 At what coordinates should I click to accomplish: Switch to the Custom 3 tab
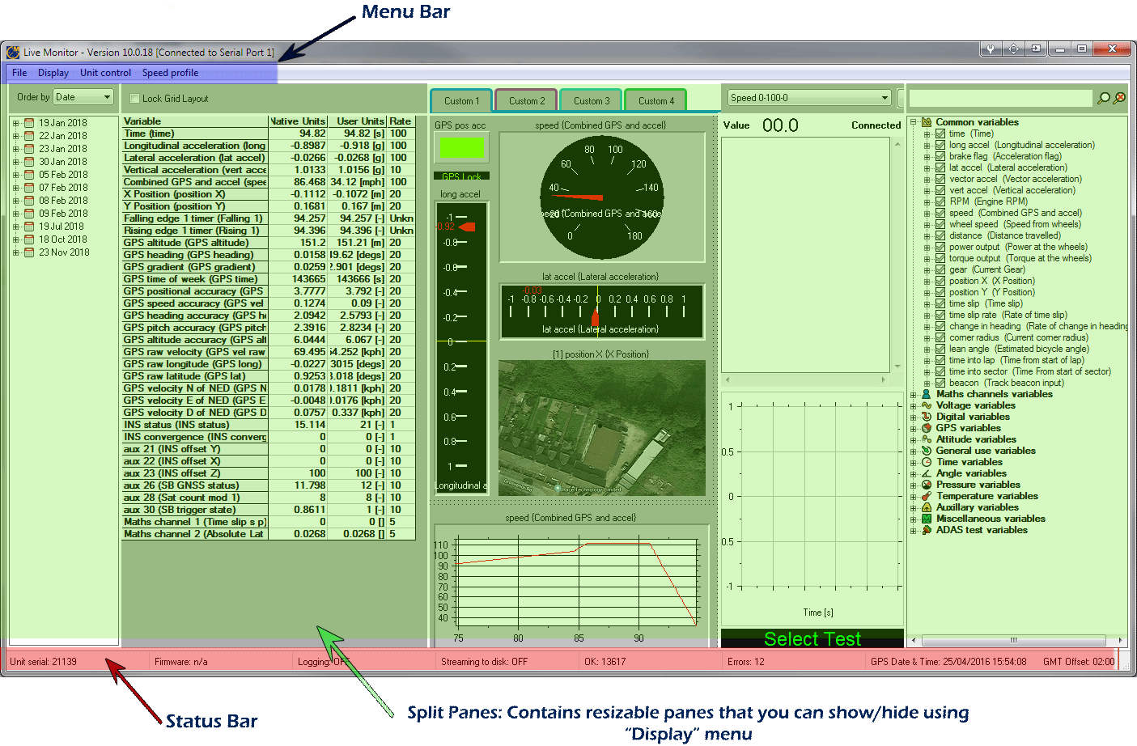click(x=591, y=101)
